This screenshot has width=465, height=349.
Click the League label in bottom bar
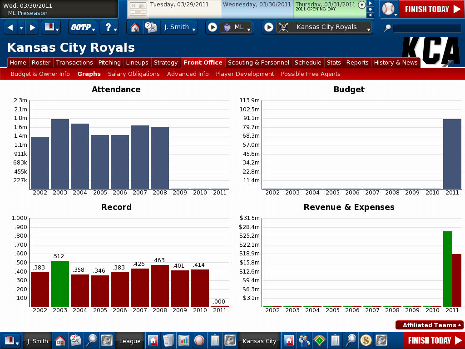point(129,341)
